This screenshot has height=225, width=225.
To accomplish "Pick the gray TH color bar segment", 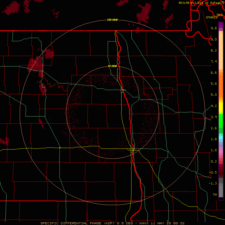I will (x=221, y=191).
